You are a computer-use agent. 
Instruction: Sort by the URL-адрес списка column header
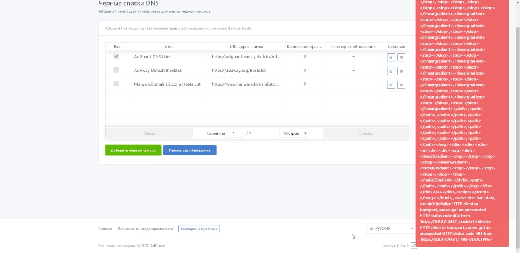246,47
